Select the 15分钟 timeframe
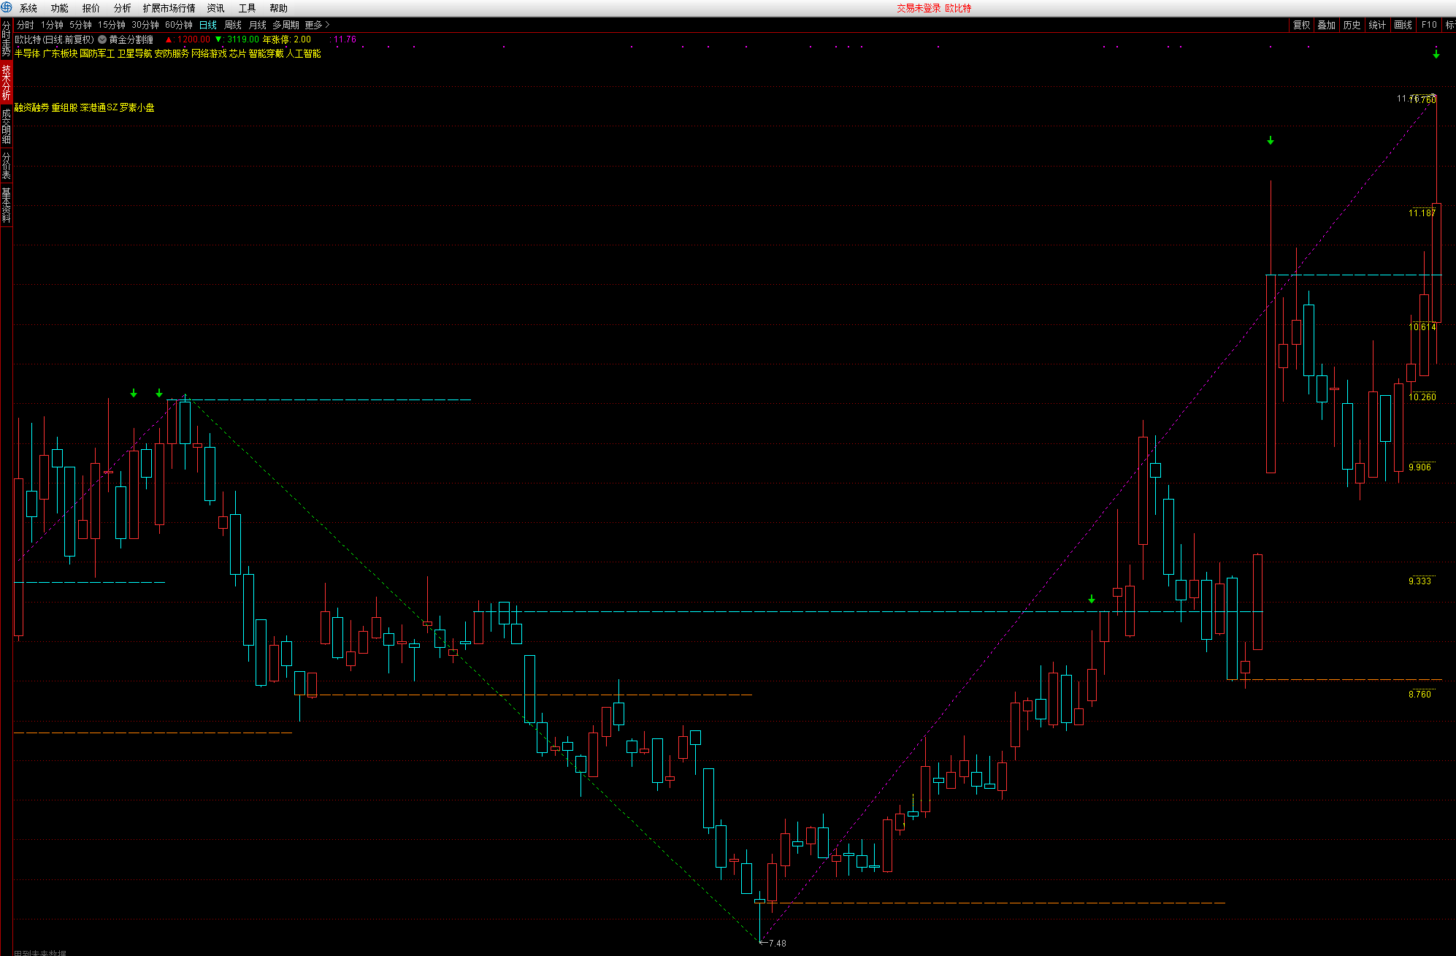1456x956 pixels. click(x=112, y=25)
